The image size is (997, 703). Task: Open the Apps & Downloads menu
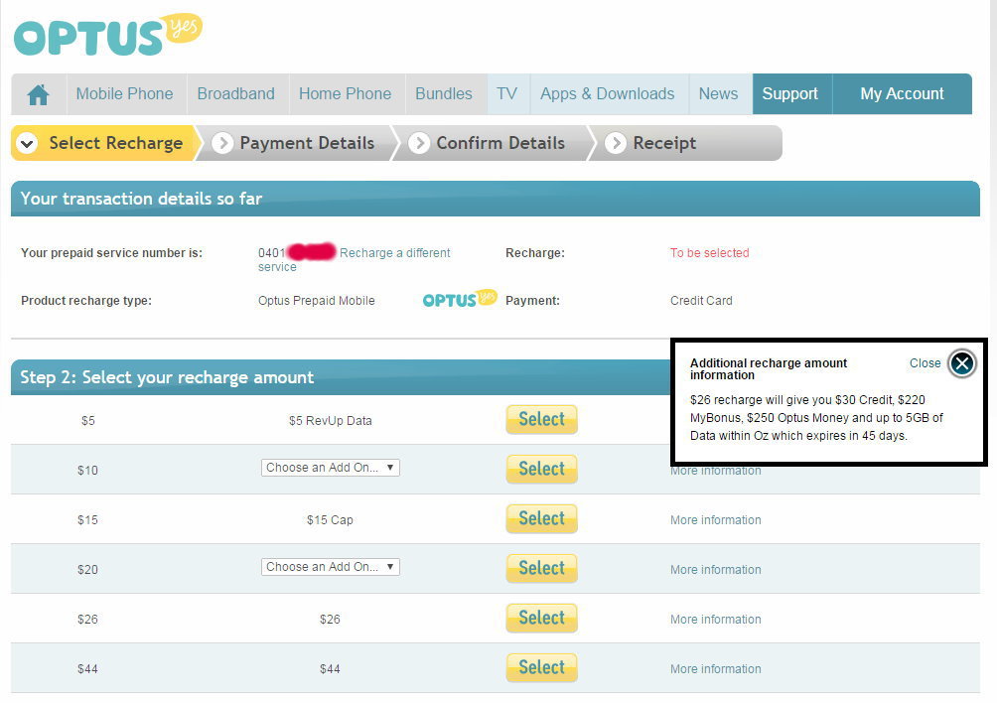click(x=607, y=94)
